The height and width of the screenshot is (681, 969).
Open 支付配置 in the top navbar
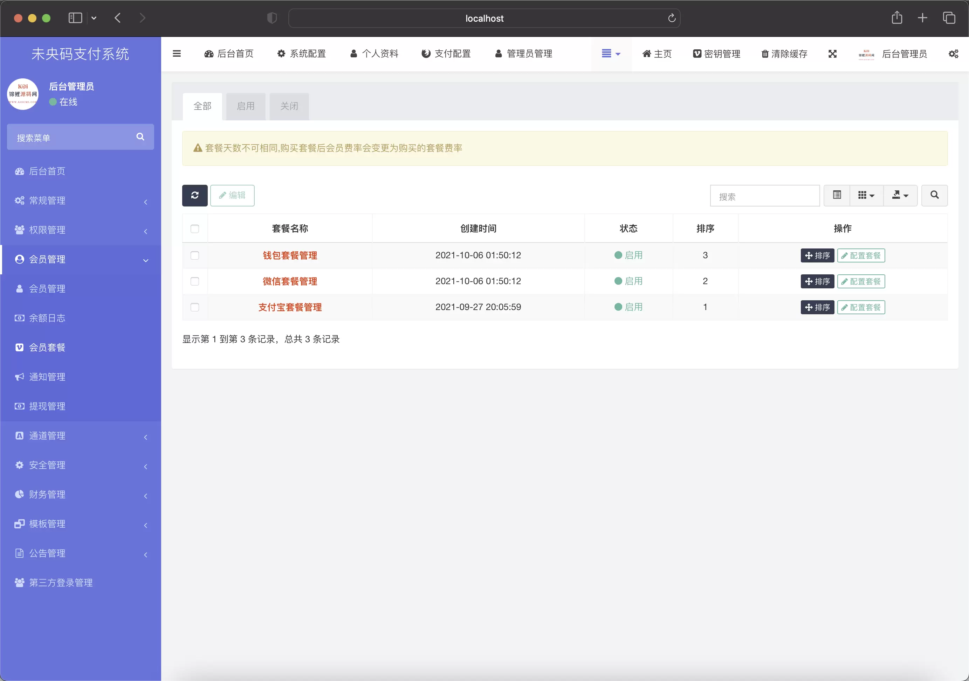pos(446,54)
